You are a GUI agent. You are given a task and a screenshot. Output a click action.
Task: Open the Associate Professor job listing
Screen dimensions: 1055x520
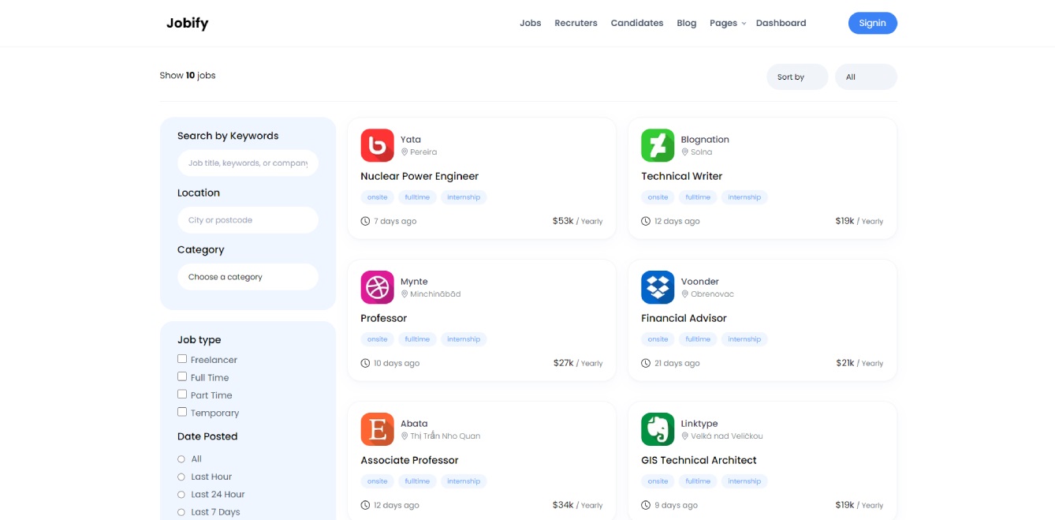point(409,460)
